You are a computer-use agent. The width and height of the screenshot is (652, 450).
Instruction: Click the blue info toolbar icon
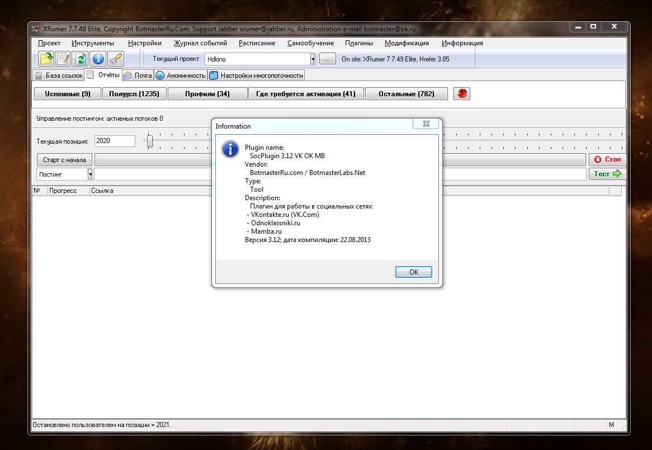(98, 59)
